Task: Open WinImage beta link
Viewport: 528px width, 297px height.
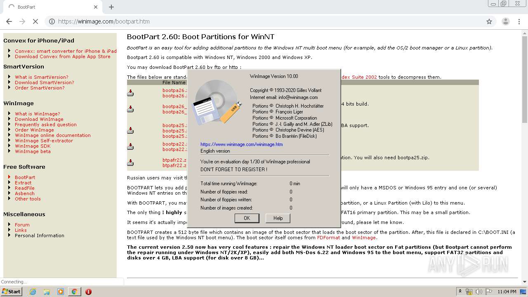Action: (33, 151)
